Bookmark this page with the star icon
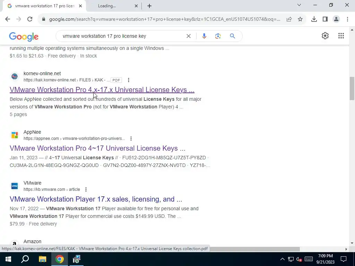The height and width of the screenshot is (266, 355). [300, 19]
